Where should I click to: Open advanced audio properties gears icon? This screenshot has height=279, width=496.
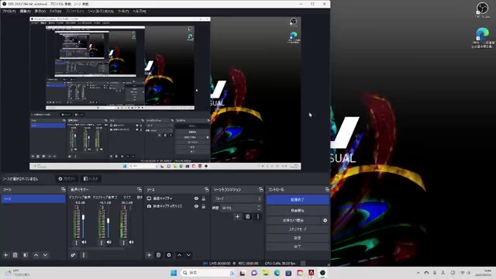click(73, 255)
